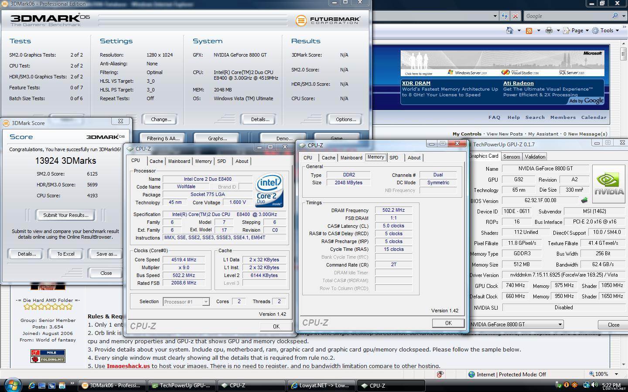Click the NVIDIA logo in GPU-Z
This screenshot has height=392, width=628.
(x=609, y=185)
